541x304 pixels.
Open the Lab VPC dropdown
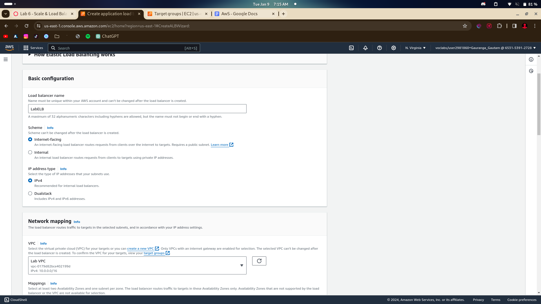tap(137, 265)
